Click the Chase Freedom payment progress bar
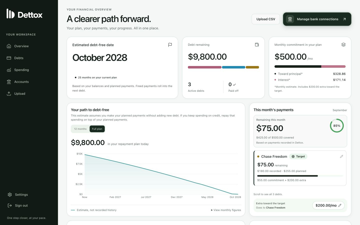 pyautogui.click(x=300, y=176)
